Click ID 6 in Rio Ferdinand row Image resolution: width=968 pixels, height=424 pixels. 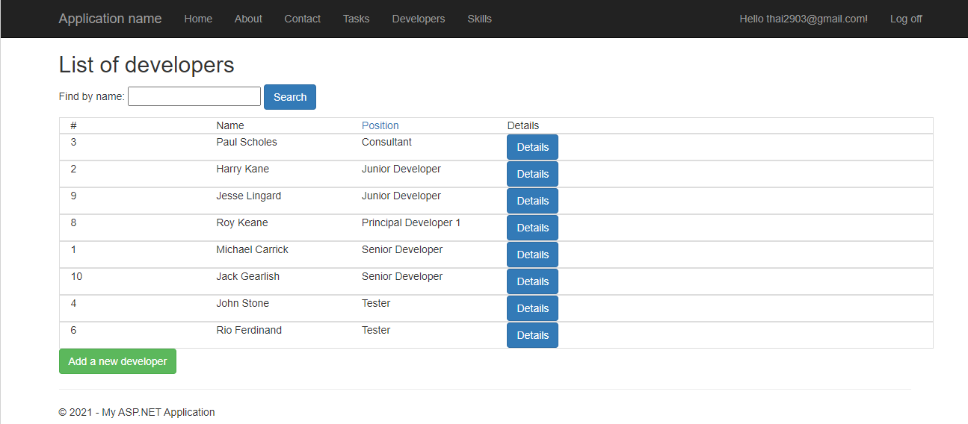73,330
